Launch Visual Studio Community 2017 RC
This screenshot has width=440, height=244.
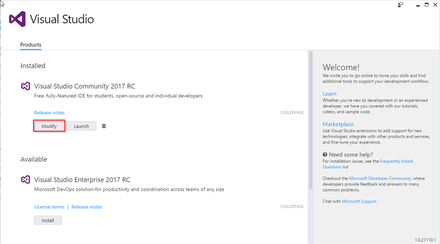tap(81, 126)
